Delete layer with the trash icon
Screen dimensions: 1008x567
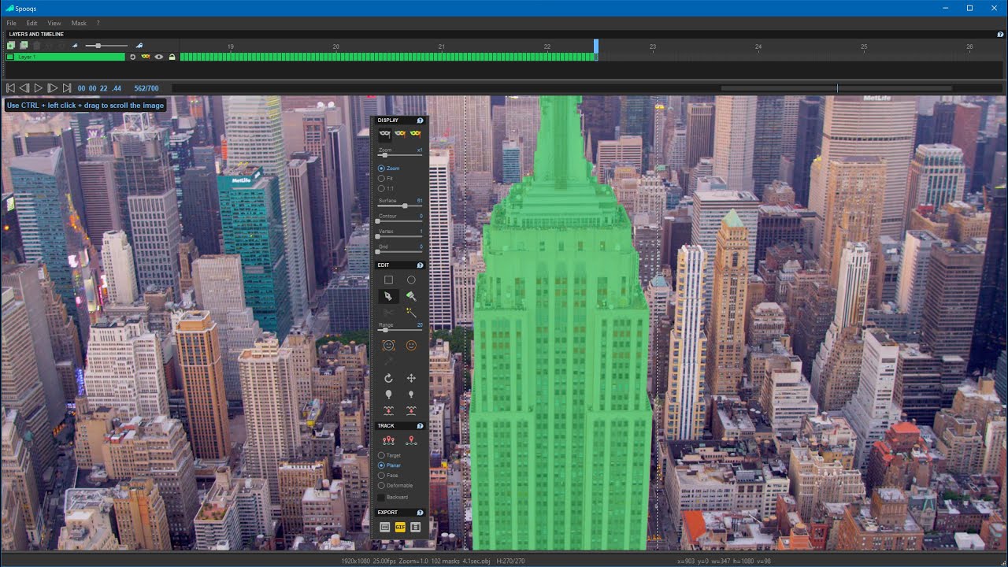click(36, 46)
